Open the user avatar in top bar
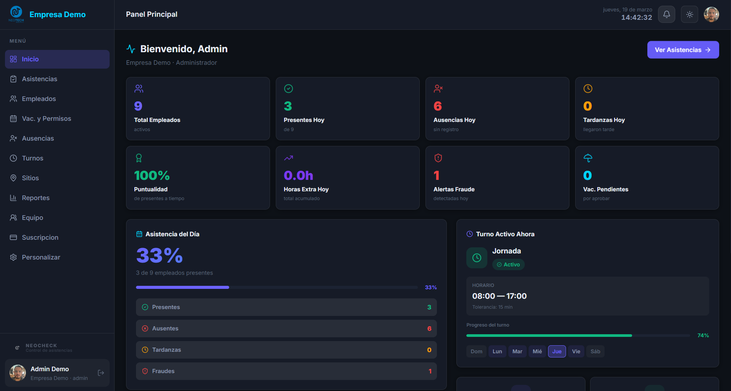 click(711, 14)
